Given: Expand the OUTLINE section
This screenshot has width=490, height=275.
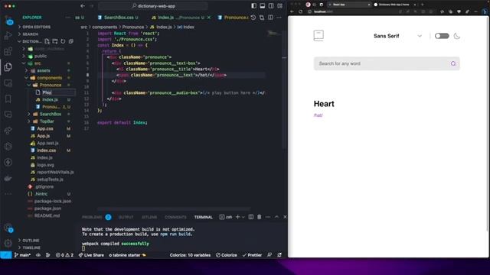Looking at the screenshot, I should 31,241.
